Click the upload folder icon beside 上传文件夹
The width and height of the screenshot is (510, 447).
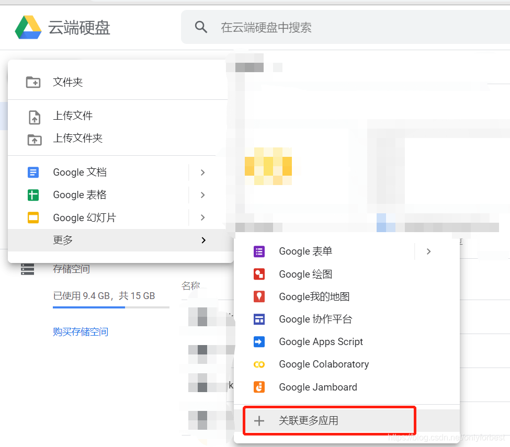35,140
